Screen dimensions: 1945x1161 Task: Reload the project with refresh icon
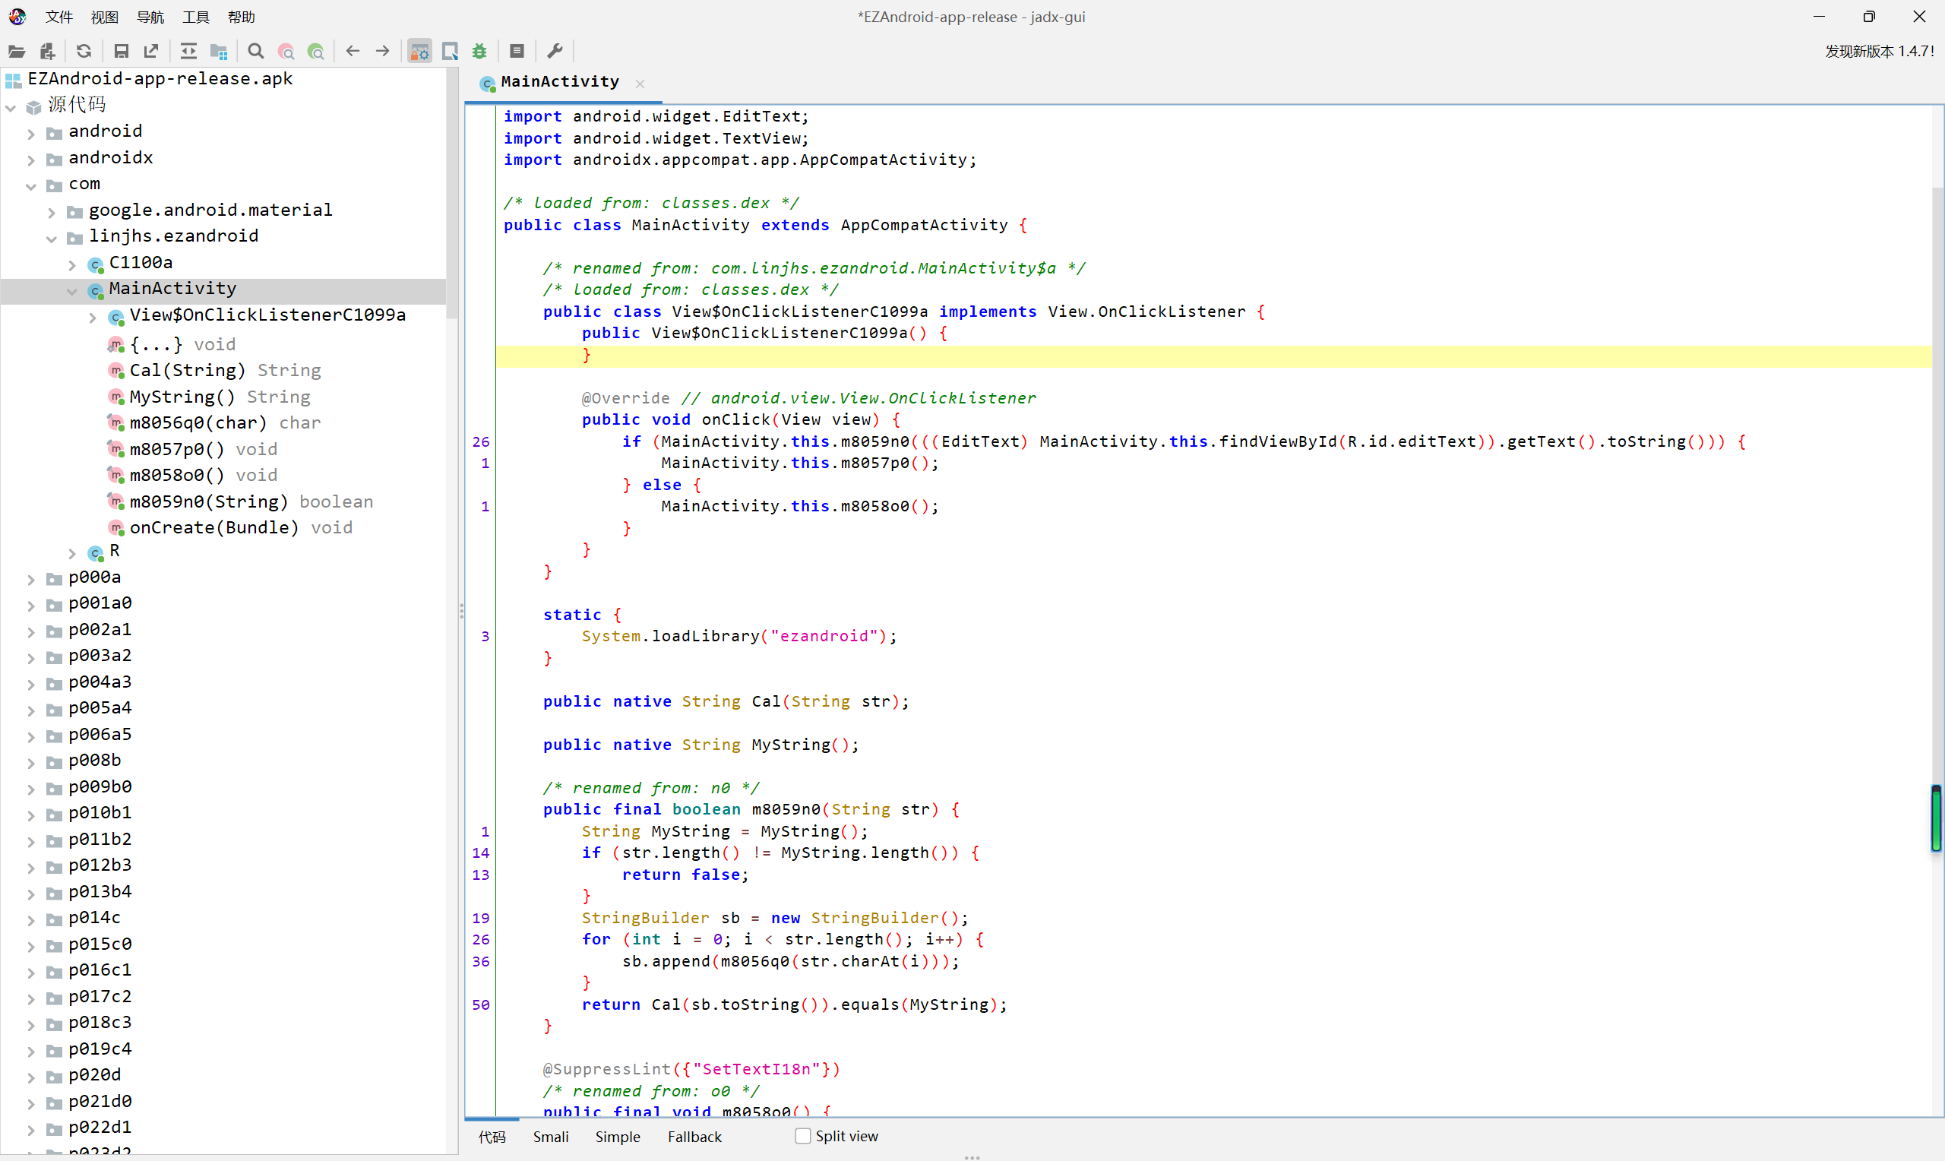coord(84,52)
